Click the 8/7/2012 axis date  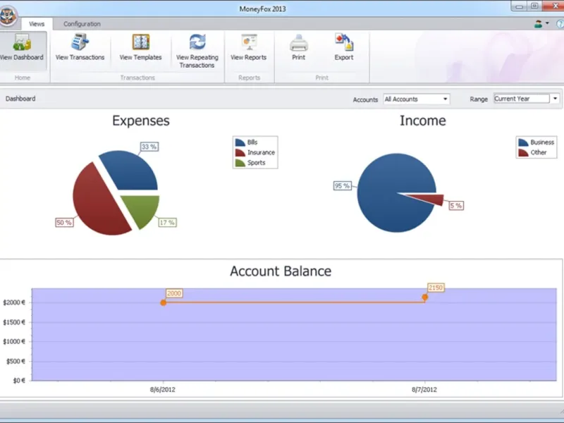point(424,389)
